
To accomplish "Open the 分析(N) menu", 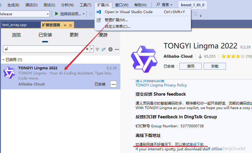I will pyautogui.click(x=67, y=5).
